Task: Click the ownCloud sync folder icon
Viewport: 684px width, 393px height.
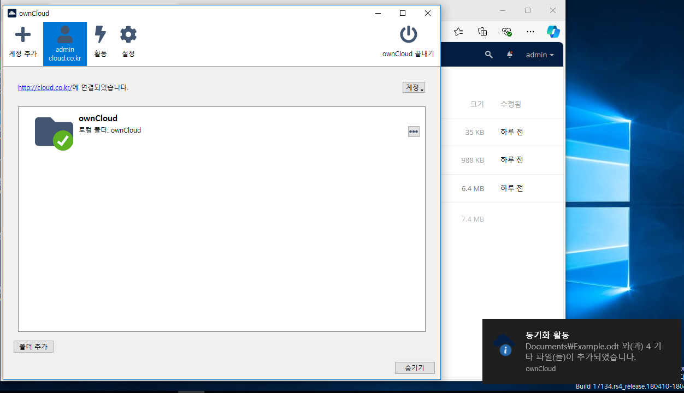Action: [54, 133]
